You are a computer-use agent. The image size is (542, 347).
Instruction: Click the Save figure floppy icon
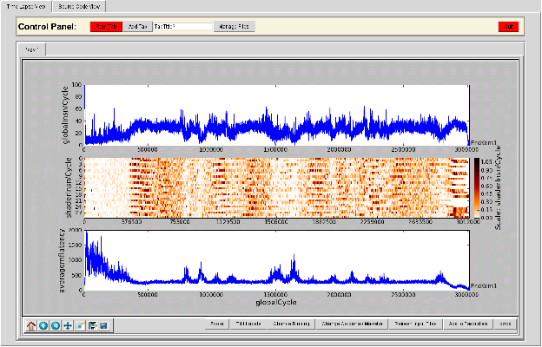click(103, 325)
